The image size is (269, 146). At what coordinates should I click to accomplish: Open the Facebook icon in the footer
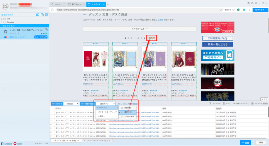click(x=2, y=143)
